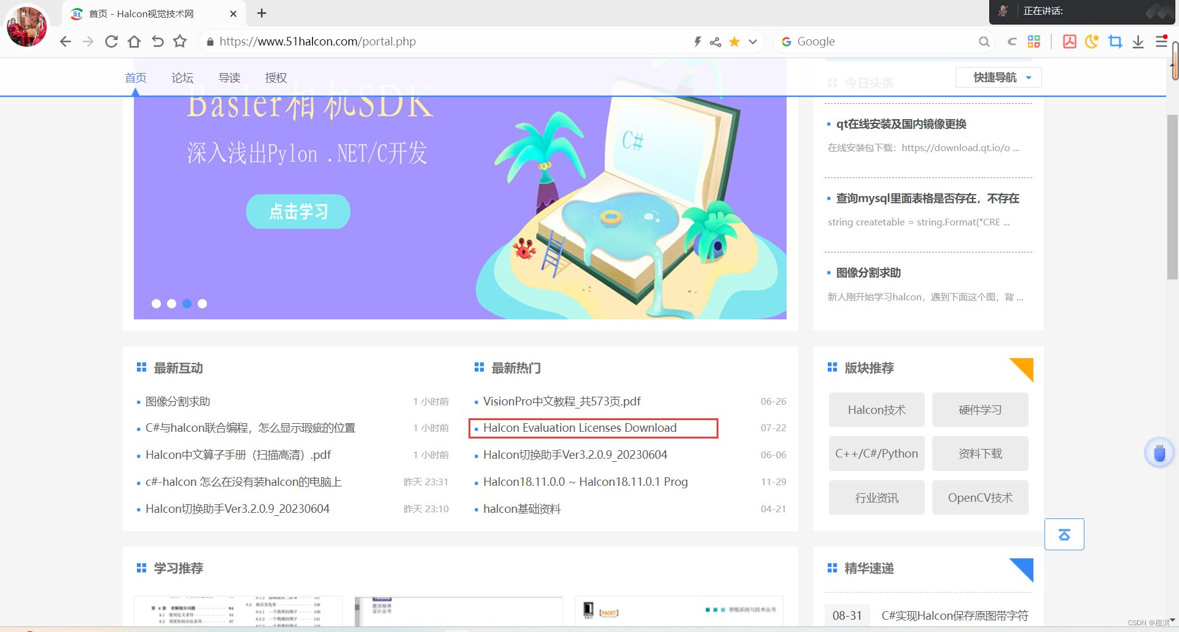
Task: Open the 图像分割求助 headline in sidebar
Action: pyautogui.click(x=868, y=273)
